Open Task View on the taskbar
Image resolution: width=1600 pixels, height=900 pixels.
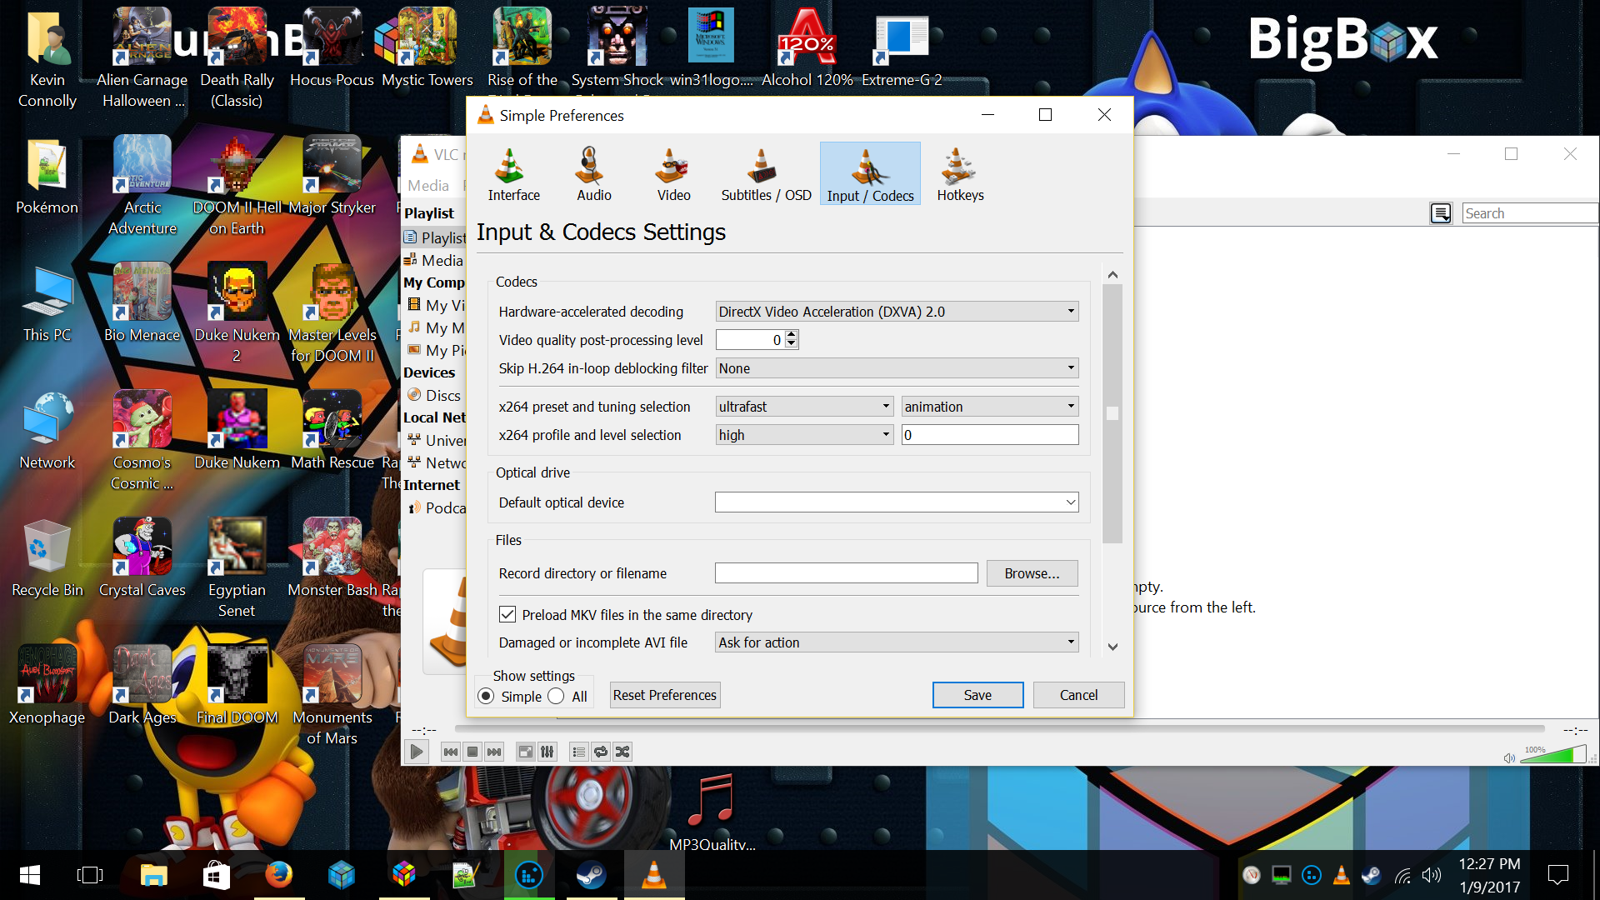point(90,875)
